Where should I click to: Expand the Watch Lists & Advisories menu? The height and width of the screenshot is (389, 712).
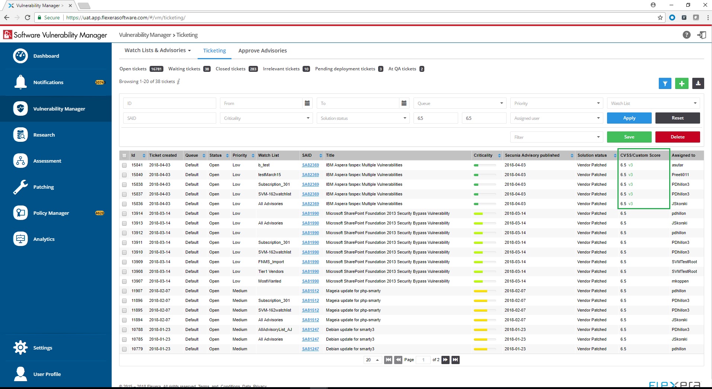tap(157, 50)
